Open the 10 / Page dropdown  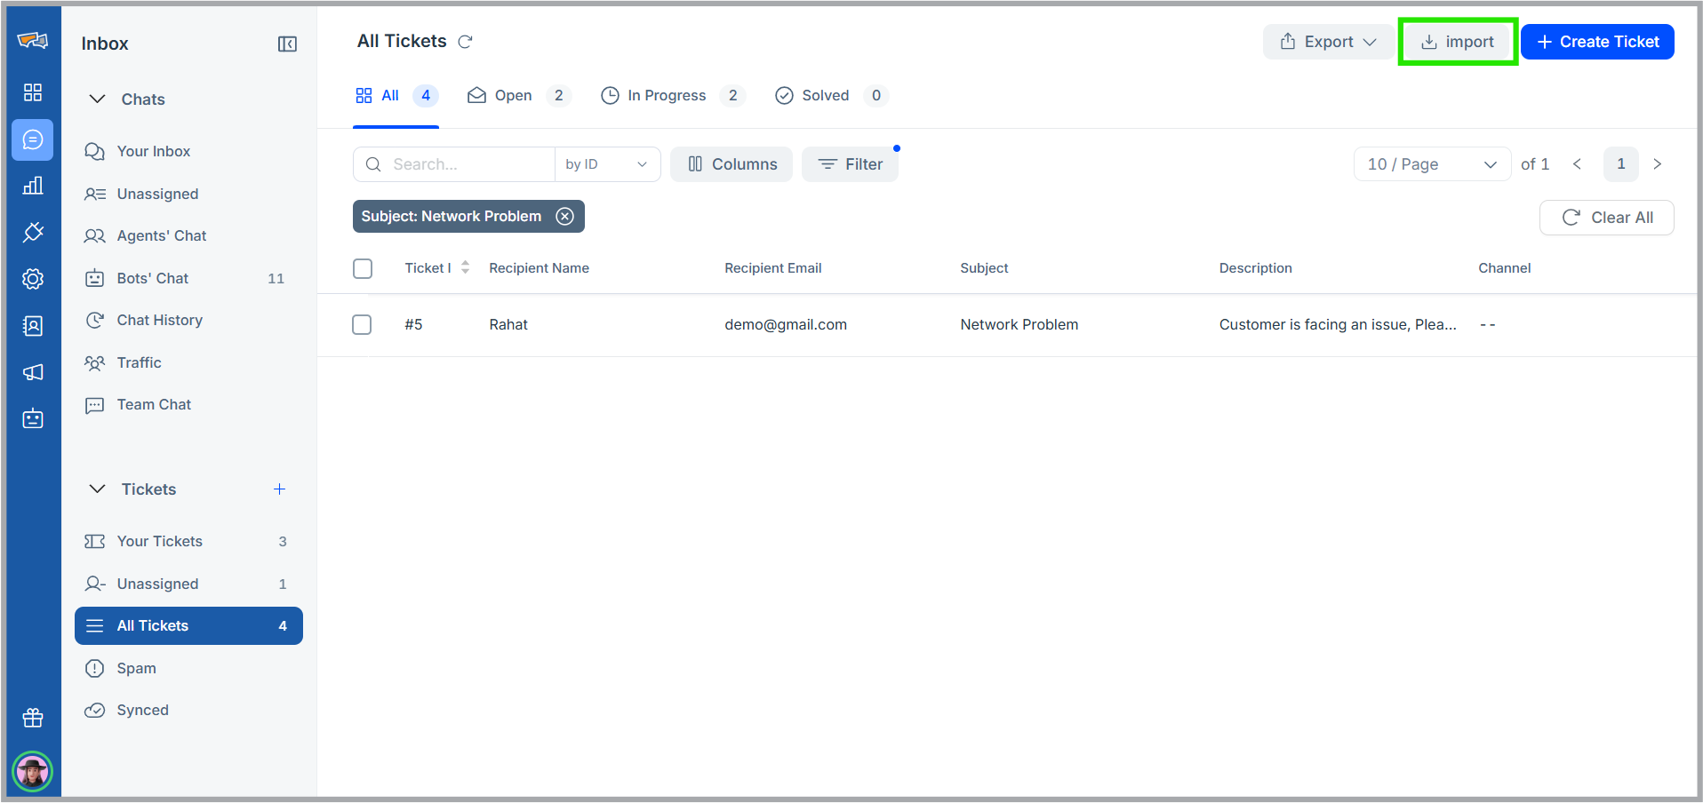(x=1431, y=163)
